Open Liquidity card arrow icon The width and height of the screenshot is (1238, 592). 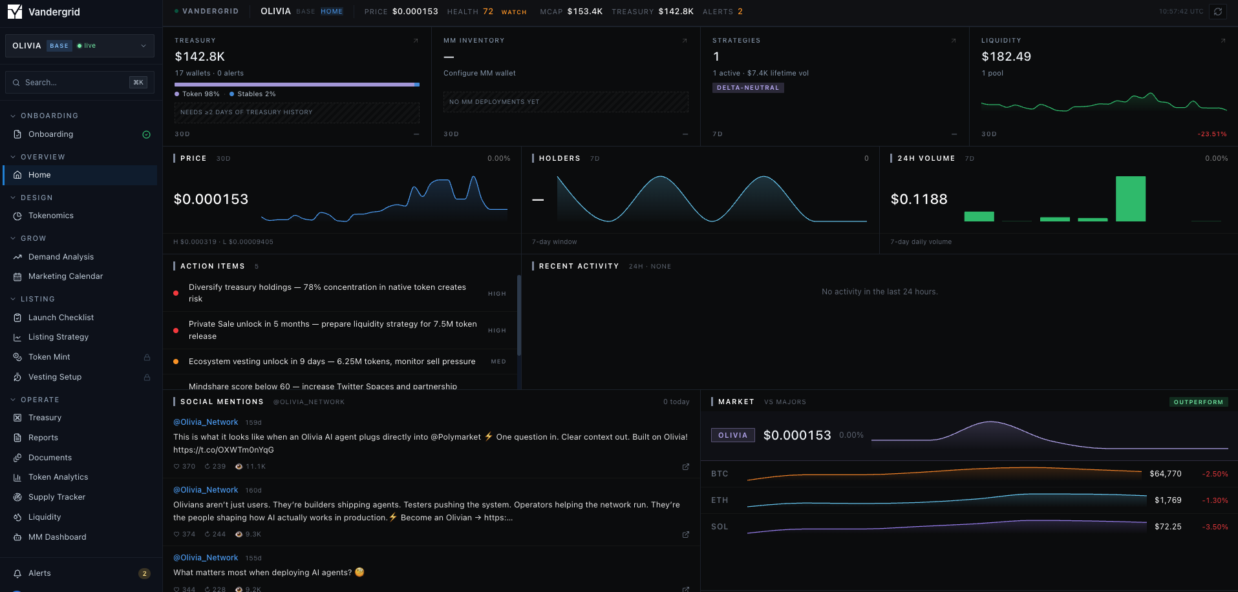pyautogui.click(x=1222, y=41)
